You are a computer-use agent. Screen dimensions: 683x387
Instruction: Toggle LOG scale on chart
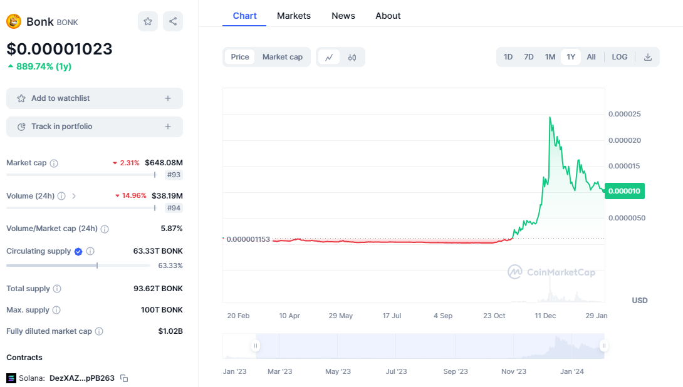point(620,57)
